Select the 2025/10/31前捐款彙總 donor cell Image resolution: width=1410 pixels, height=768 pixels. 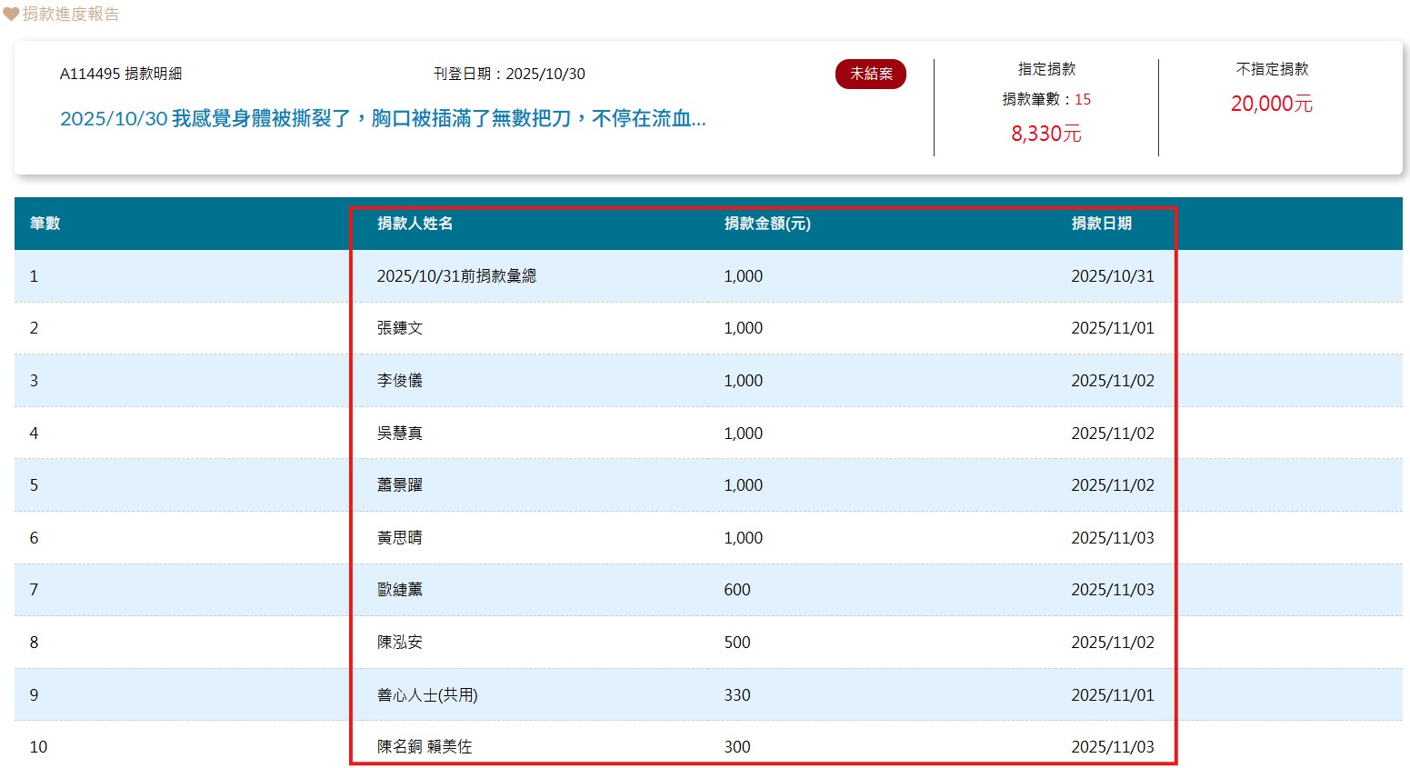456,276
